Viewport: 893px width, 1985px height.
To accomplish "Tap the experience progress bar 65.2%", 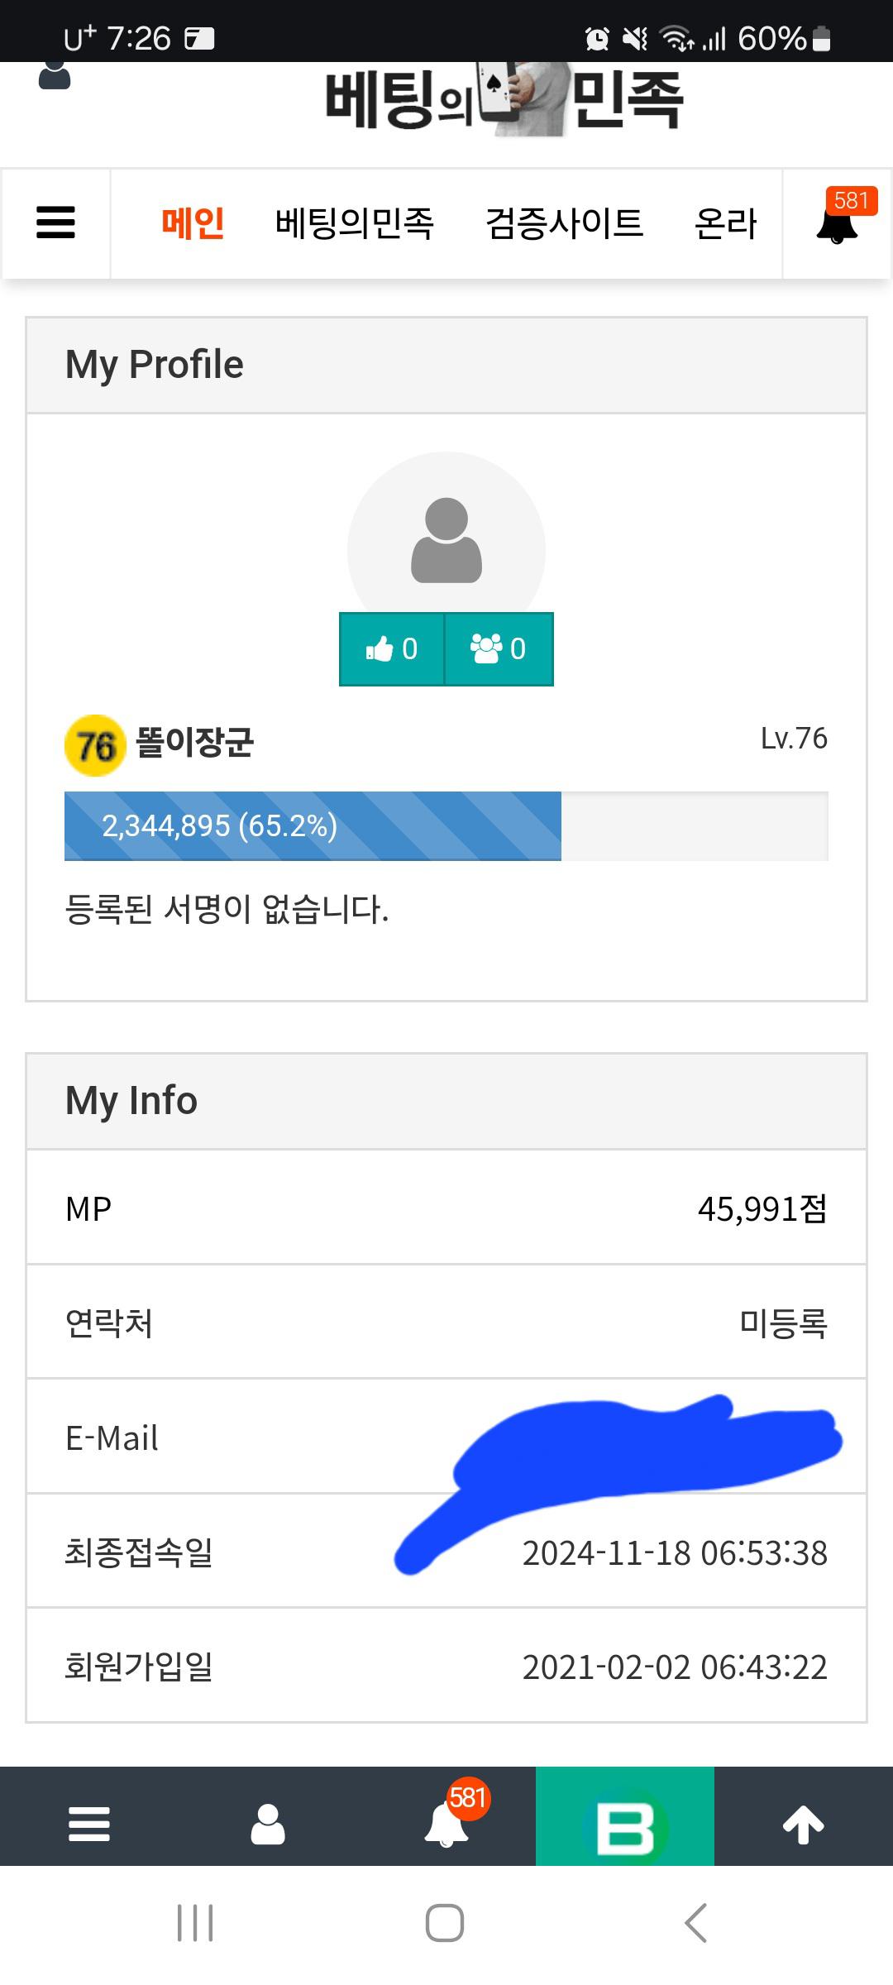I will coord(446,826).
